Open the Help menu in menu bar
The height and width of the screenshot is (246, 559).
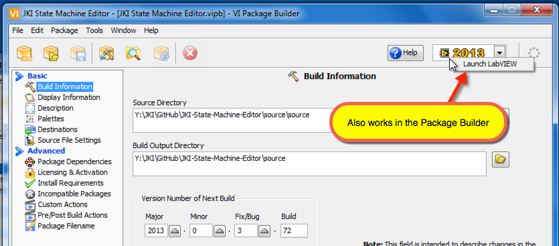[x=151, y=30]
